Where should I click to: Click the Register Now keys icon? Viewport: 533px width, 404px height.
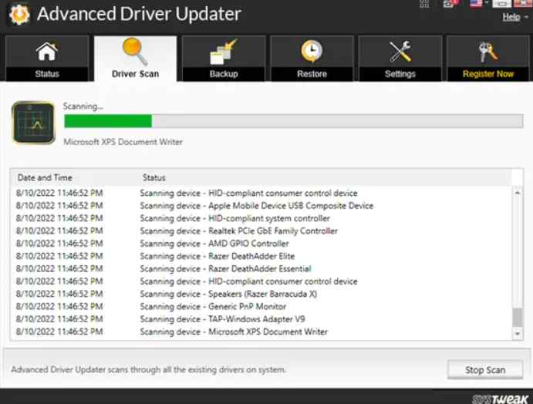coord(487,52)
